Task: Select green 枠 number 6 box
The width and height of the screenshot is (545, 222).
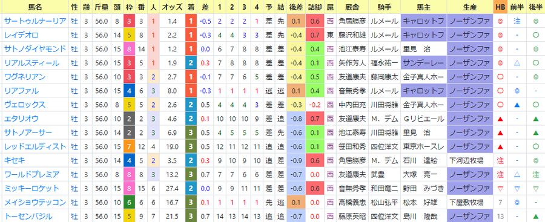Action: 129,202
